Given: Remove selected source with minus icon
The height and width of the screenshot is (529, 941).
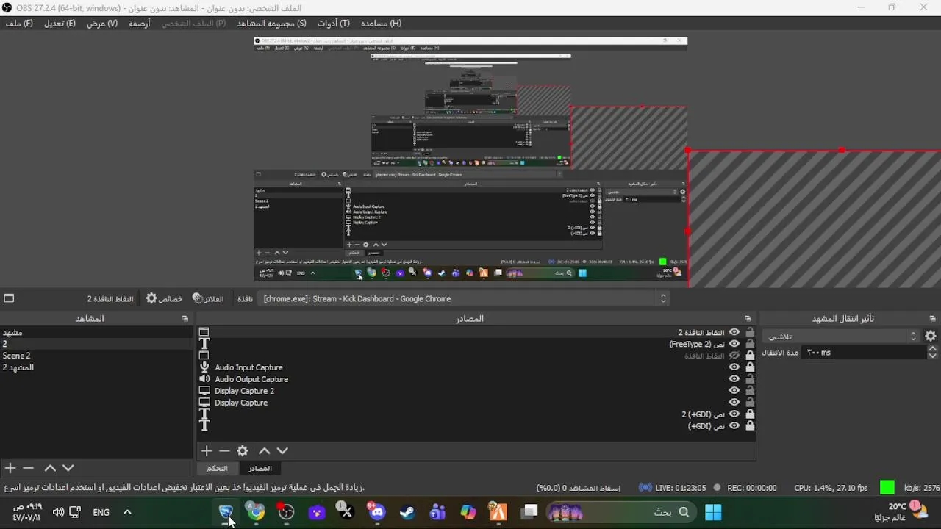Looking at the screenshot, I should coord(224,450).
